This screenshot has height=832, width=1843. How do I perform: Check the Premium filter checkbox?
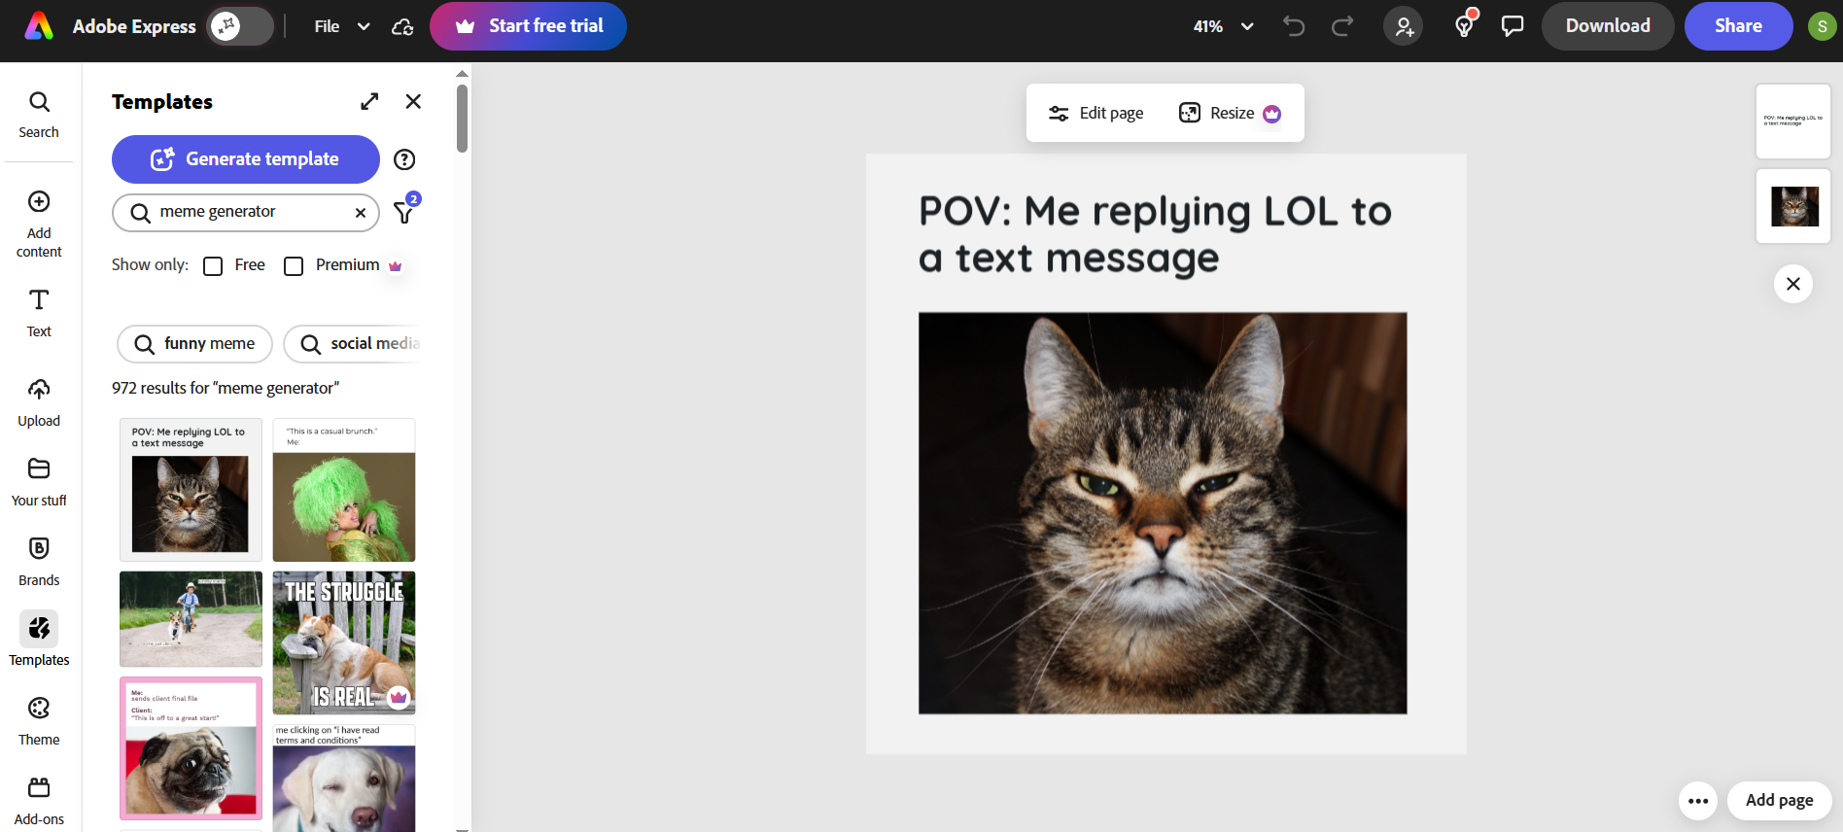pyautogui.click(x=294, y=266)
